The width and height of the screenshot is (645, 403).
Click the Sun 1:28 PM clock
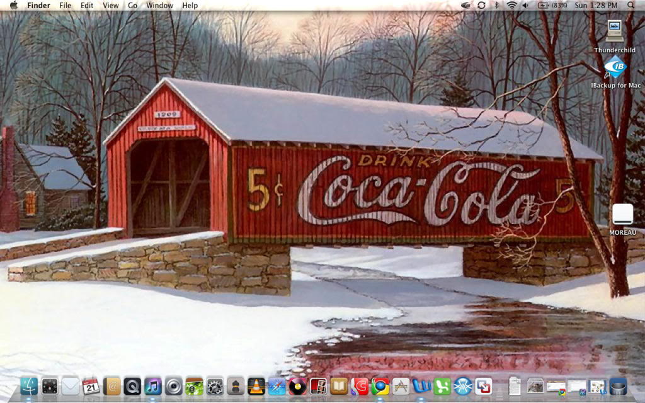click(x=596, y=5)
